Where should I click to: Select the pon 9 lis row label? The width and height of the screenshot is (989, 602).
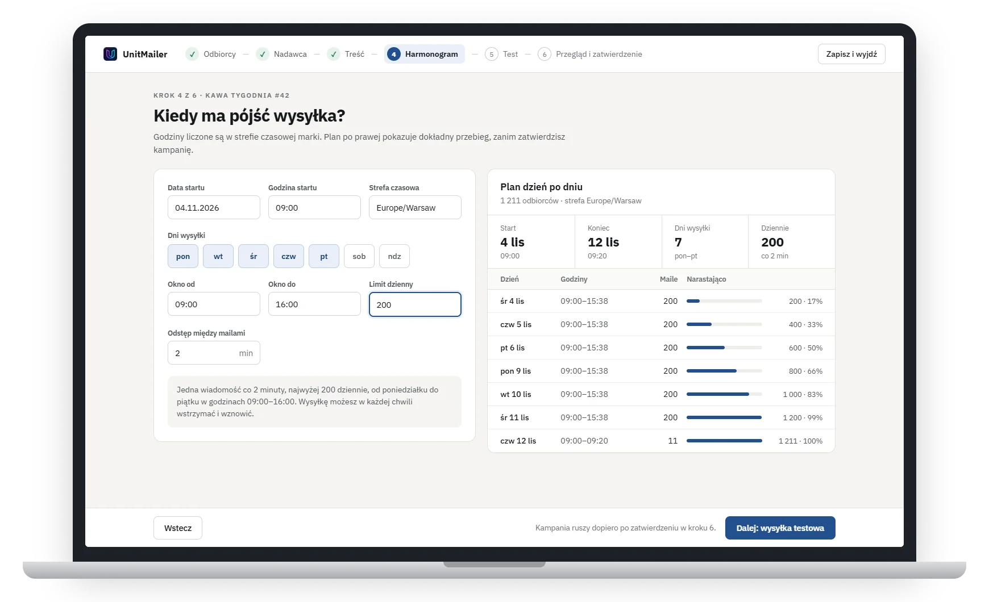click(x=516, y=371)
